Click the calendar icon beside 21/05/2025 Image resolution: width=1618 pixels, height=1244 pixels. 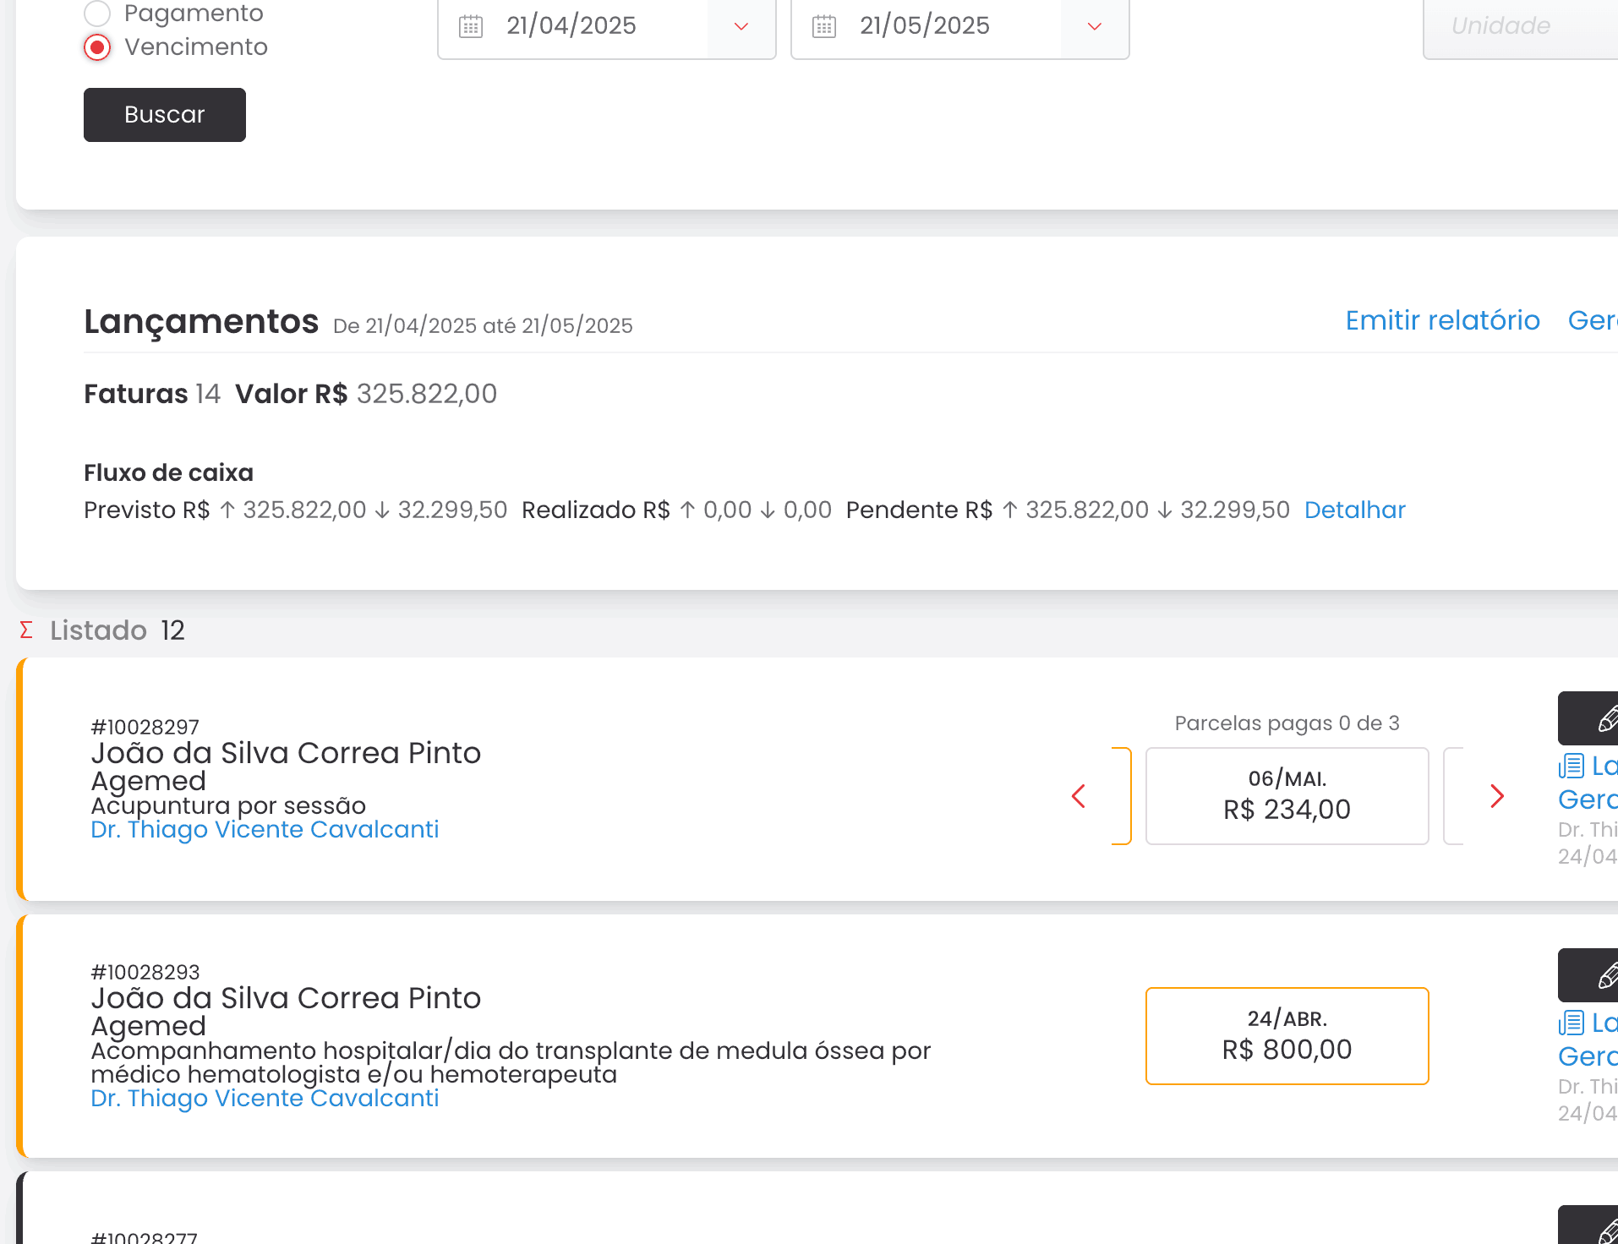(824, 26)
